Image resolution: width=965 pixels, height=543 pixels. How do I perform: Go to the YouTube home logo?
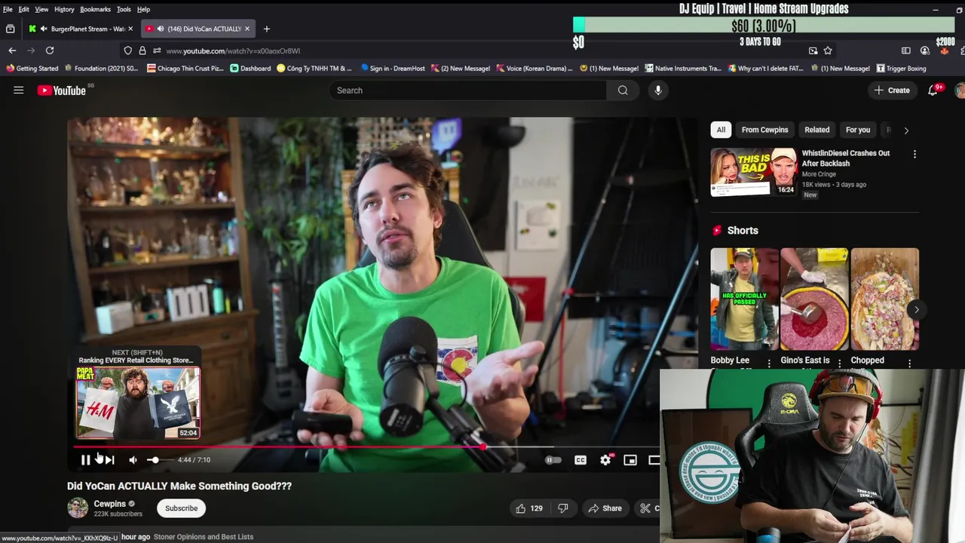[62, 90]
